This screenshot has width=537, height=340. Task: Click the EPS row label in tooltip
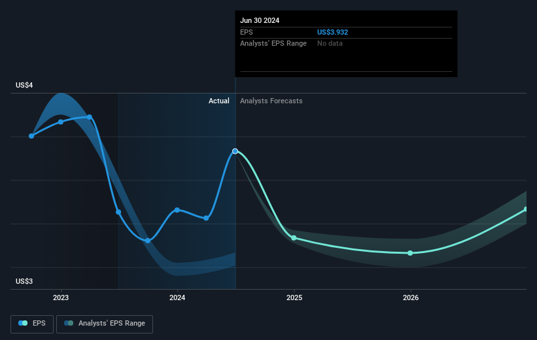[x=246, y=32]
